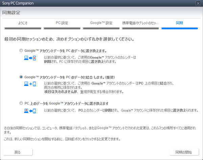Click the phone-to-PC replace arrow icon
The image size is (203, 160).
(x=30, y=111)
